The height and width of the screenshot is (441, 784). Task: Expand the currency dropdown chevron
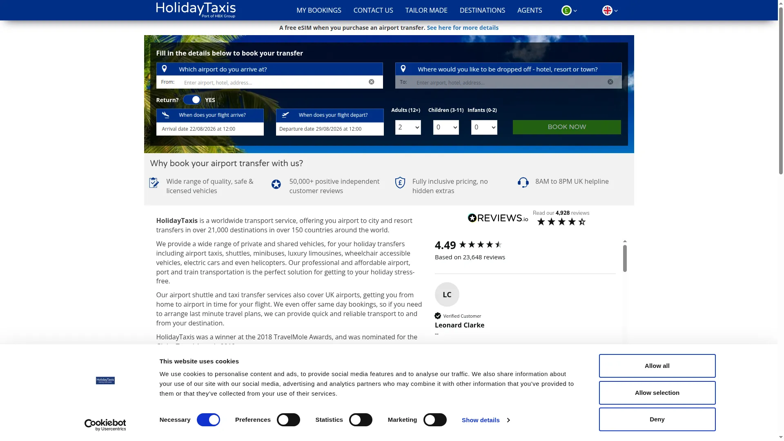tap(575, 11)
